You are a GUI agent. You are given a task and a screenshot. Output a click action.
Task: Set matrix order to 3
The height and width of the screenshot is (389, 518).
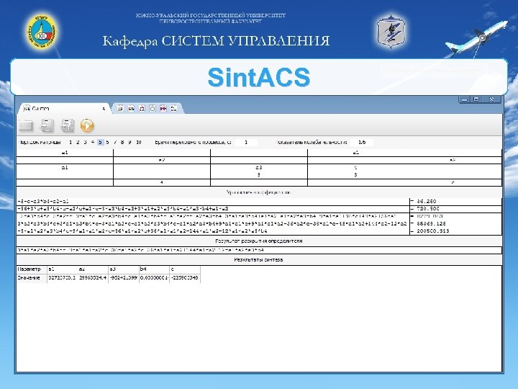coord(85,142)
